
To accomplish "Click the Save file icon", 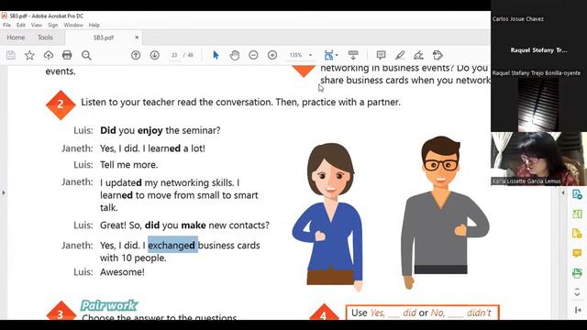I will click(11, 55).
